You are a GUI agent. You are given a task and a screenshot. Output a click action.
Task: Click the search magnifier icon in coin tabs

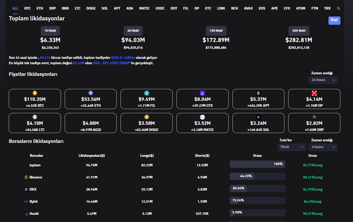(x=339, y=9)
